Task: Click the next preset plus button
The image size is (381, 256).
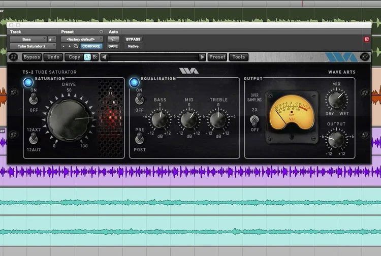Action: (x=70, y=46)
